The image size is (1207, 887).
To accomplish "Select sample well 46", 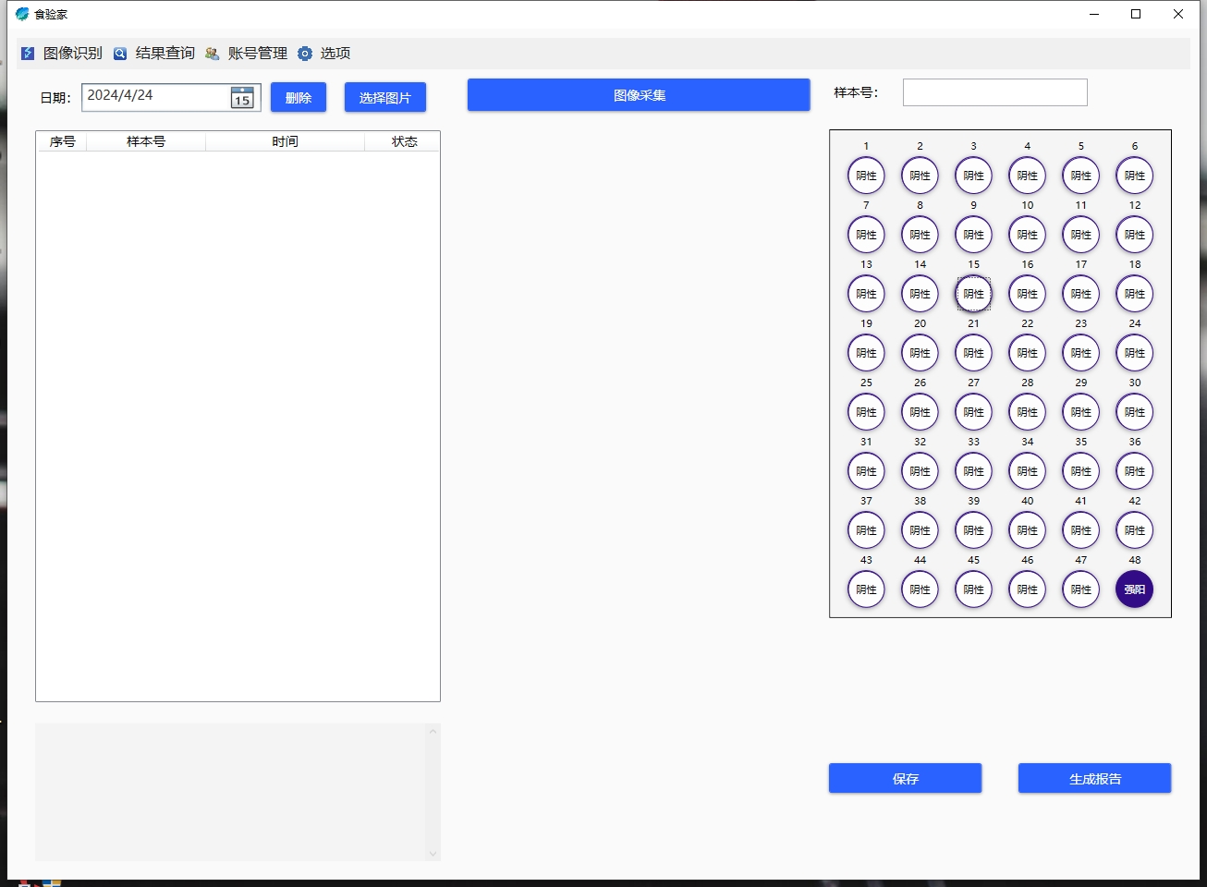I will pos(1028,589).
